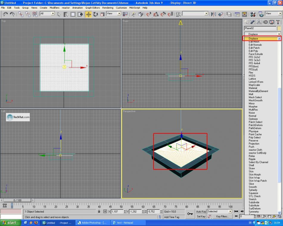This screenshot has width=283, height=226.
Task: Toggle the Spinner Snap icon
Action: coord(170,14)
